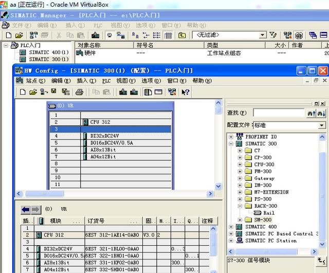Collapse the PLC入门 project tree node
The width and height of the screenshot is (329, 273).
6,45
